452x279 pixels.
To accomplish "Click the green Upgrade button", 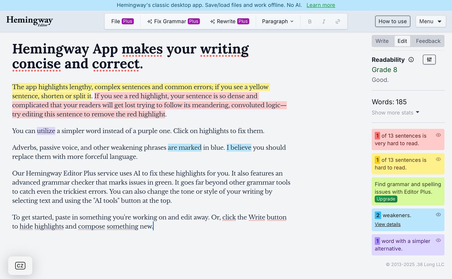I will point(386,199).
